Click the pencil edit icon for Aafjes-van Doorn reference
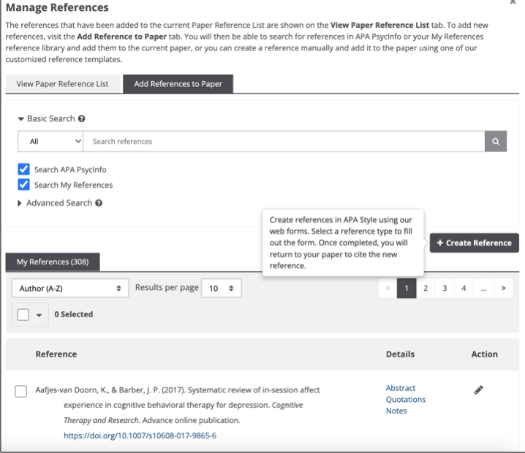The width and height of the screenshot is (525, 453). (479, 390)
